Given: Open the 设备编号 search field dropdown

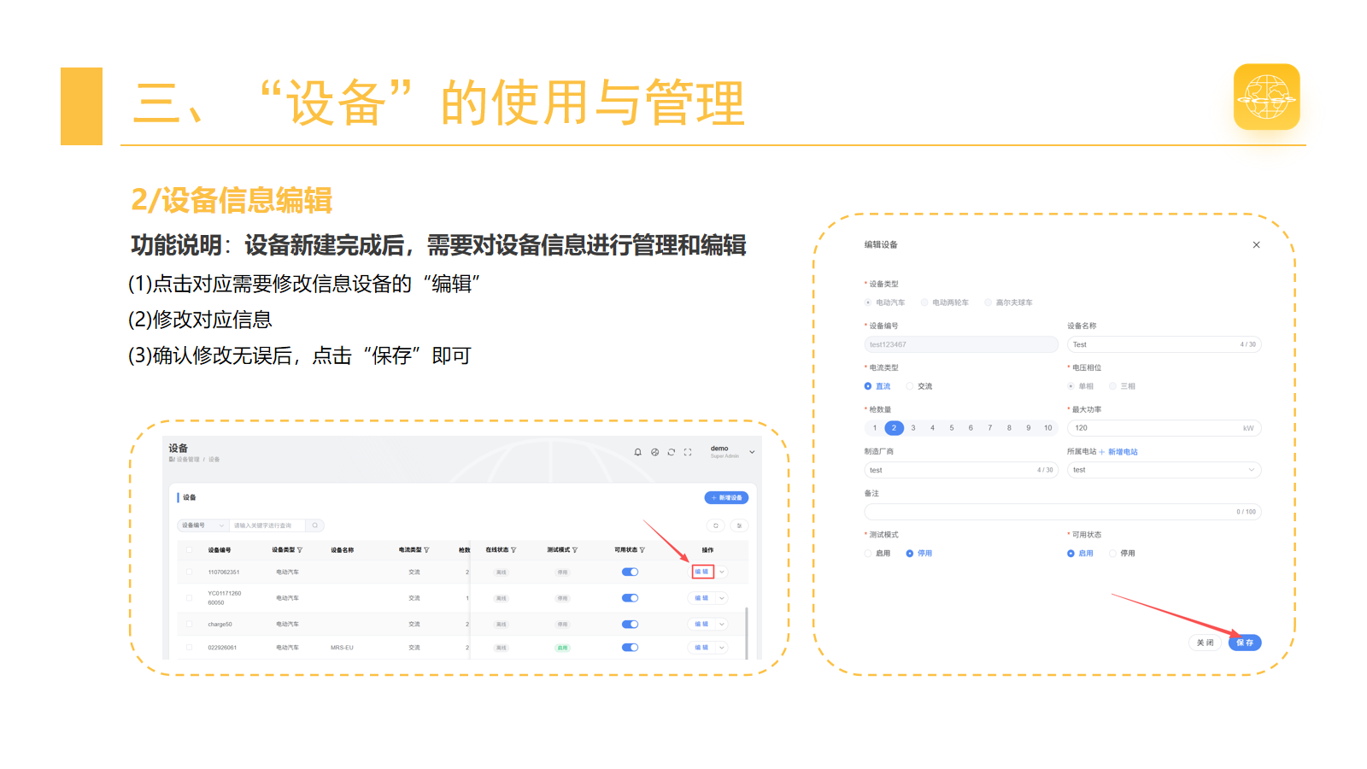Looking at the screenshot, I should pos(202,525).
